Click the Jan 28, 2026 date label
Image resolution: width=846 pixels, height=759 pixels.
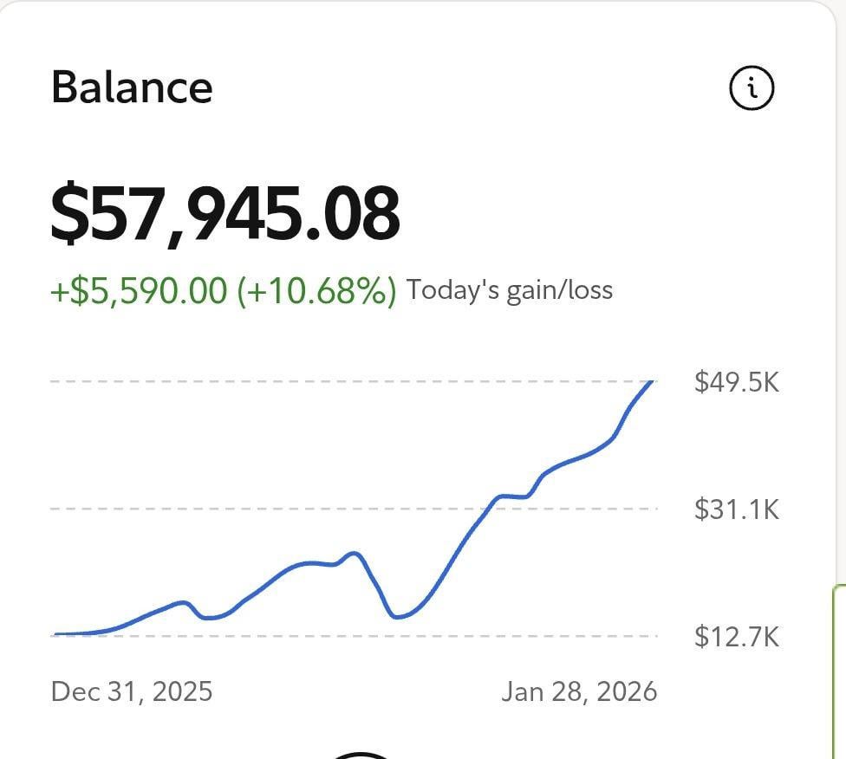click(580, 692)
